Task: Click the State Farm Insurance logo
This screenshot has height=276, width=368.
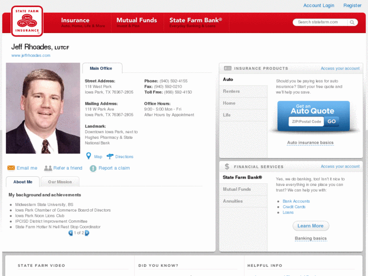Action: (27, 21)
